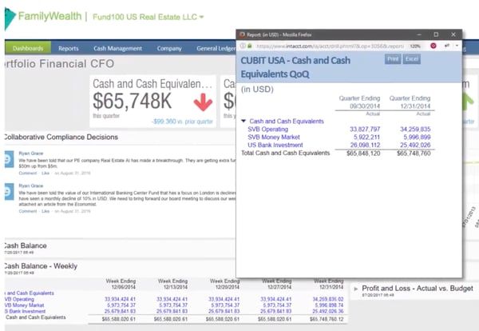The image size is (479, 331).
Task: Click Firefox icon in popup title bar
Action: 242,35
